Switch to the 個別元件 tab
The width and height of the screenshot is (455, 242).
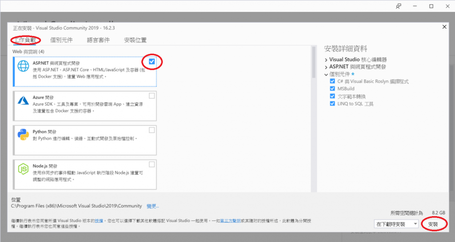click(x=61, y=40)
